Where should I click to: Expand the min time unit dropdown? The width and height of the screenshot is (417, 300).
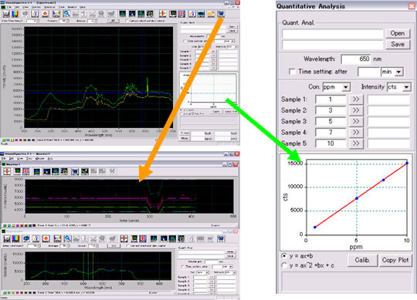392,72
